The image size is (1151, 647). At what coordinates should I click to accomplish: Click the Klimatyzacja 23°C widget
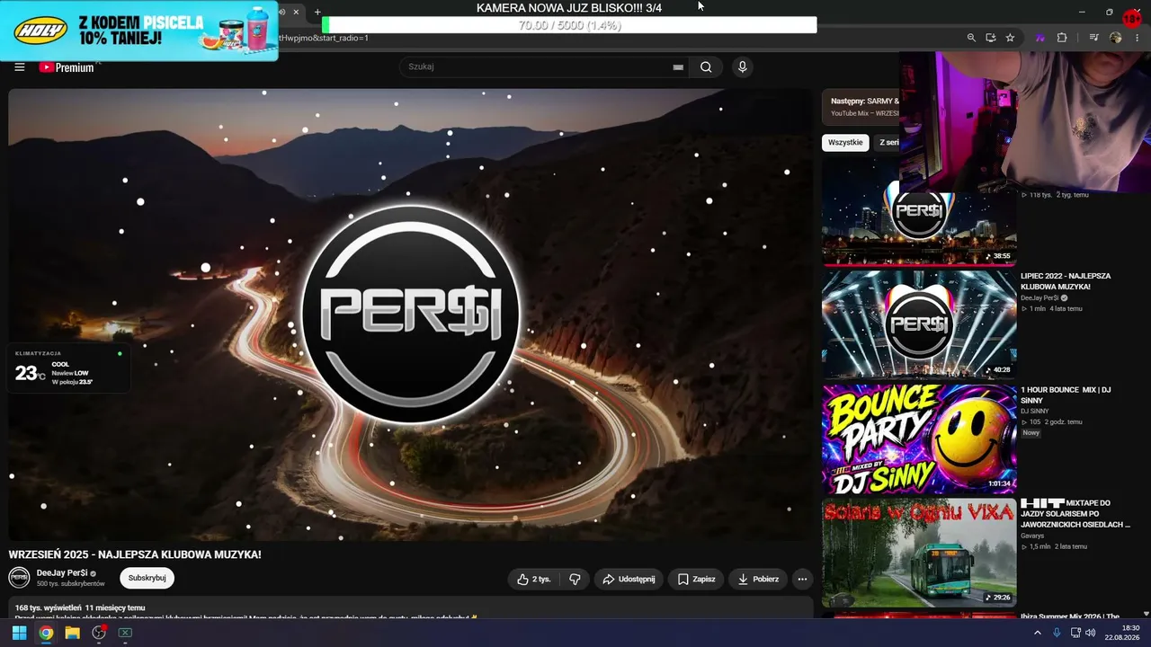tap(68, 368)
